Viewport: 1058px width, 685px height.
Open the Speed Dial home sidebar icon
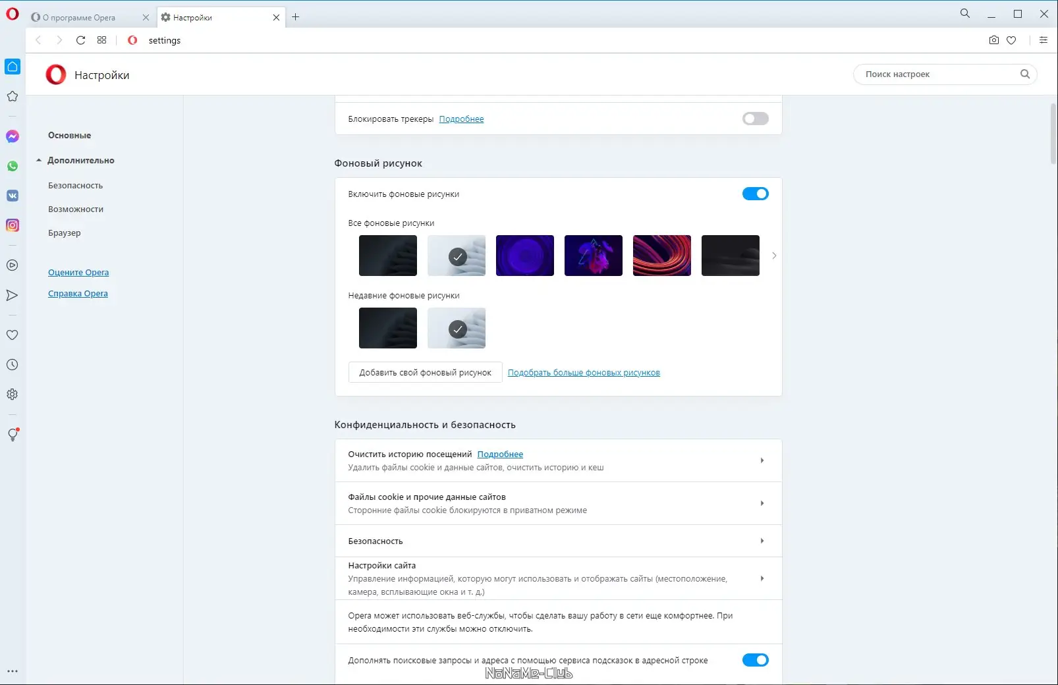[13, 67]
